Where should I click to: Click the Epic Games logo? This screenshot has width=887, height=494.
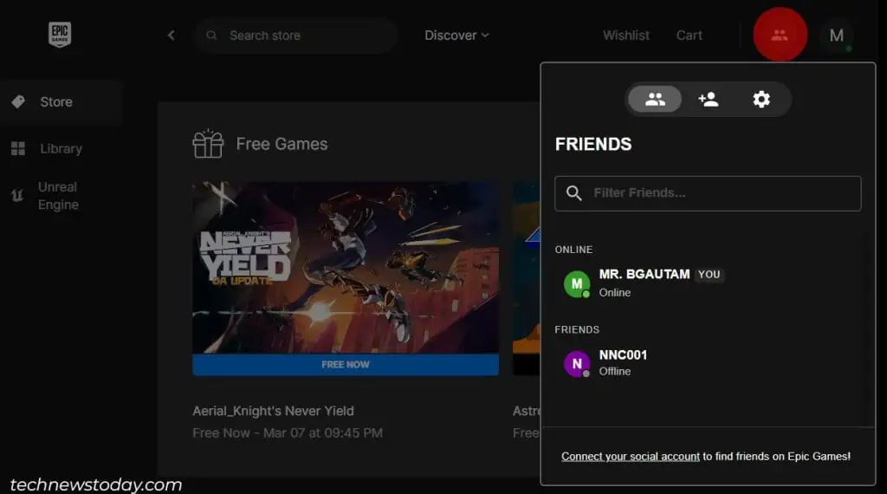point(60,35)
